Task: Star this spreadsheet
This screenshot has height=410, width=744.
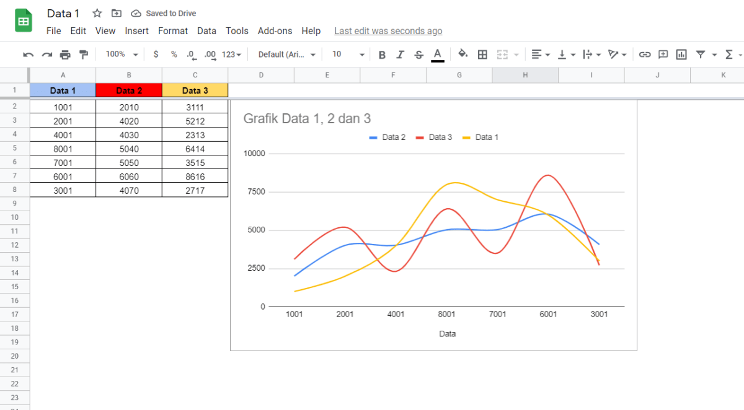Action: pyautogui.click(x=96, y=13)
